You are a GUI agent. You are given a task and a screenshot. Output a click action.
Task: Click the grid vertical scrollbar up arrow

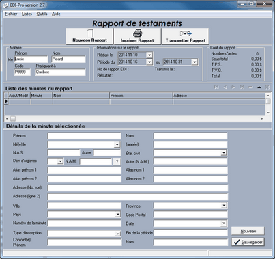(268, 96)
